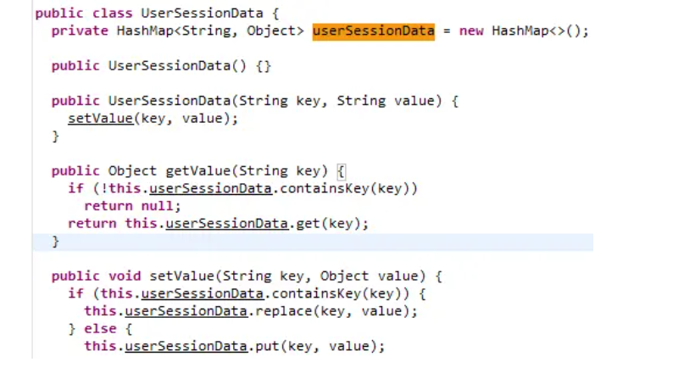Click the setValue method declaration name
695x390 pixels.
coord(181,276)
